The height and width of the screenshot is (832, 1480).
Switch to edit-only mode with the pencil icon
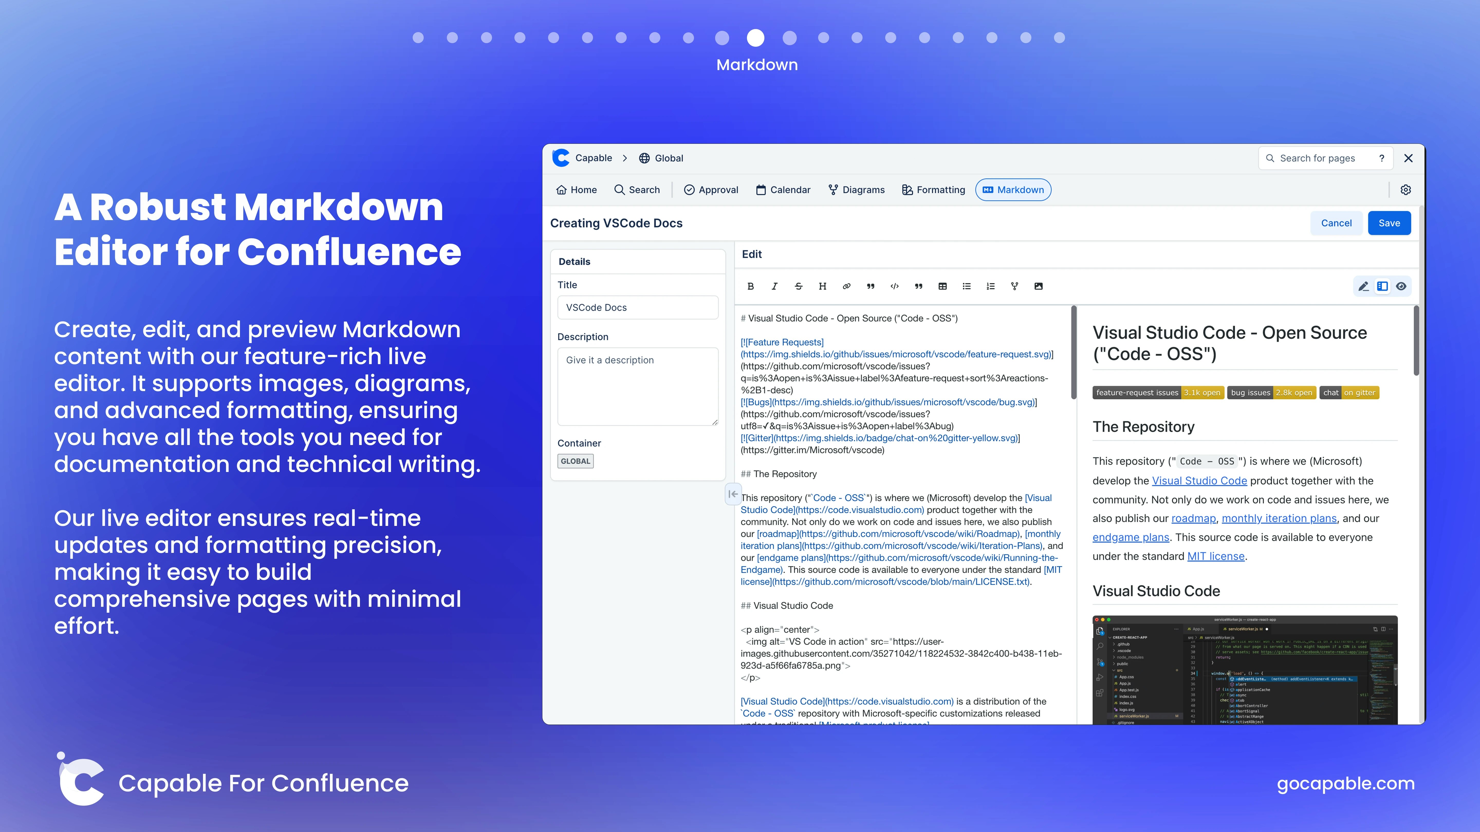click(x=1363, y=286)
